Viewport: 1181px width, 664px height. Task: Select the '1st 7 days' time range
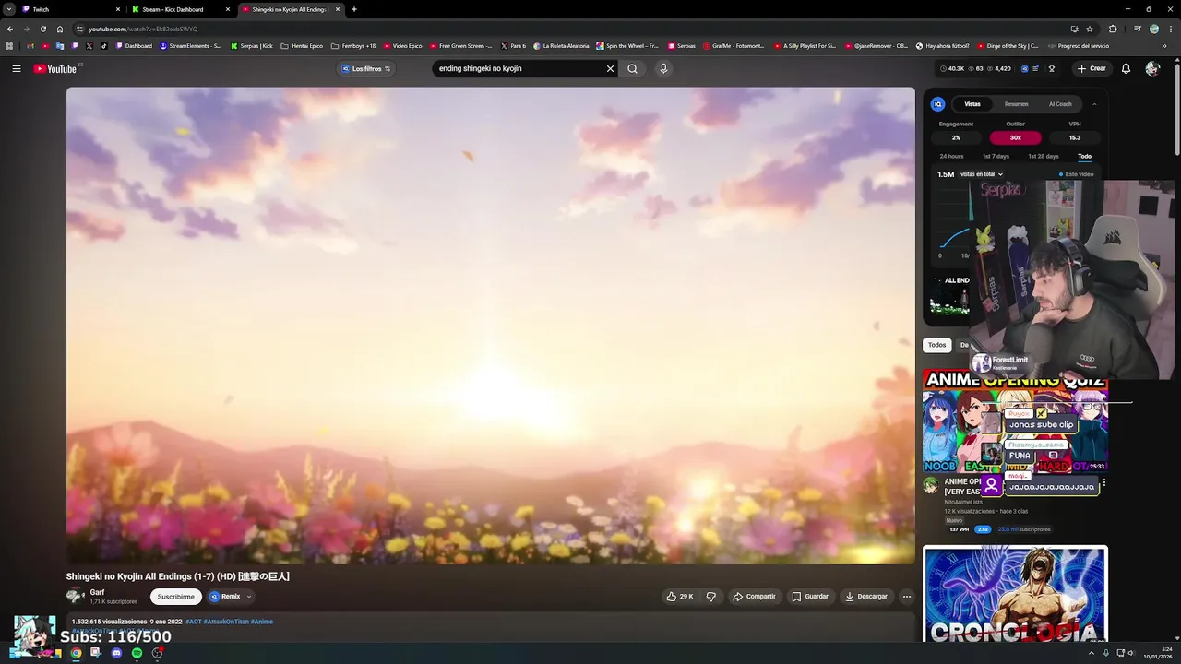point(996,157)
